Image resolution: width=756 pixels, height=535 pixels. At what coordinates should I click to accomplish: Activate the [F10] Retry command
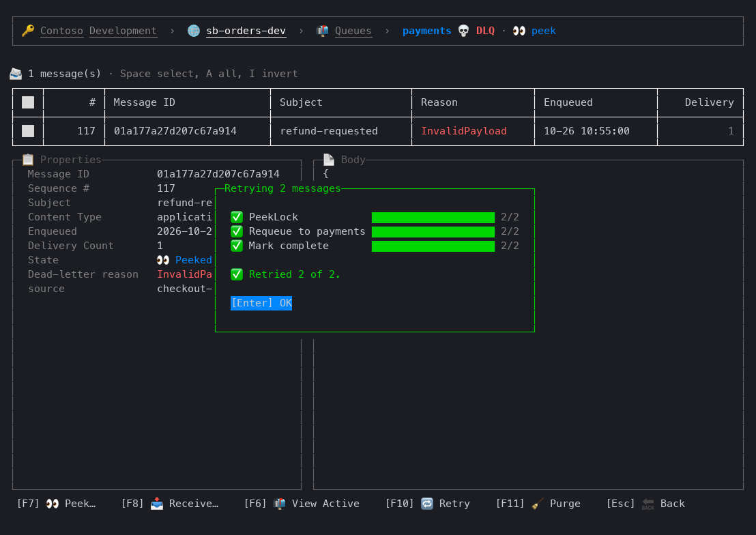(x=428, y=504)
